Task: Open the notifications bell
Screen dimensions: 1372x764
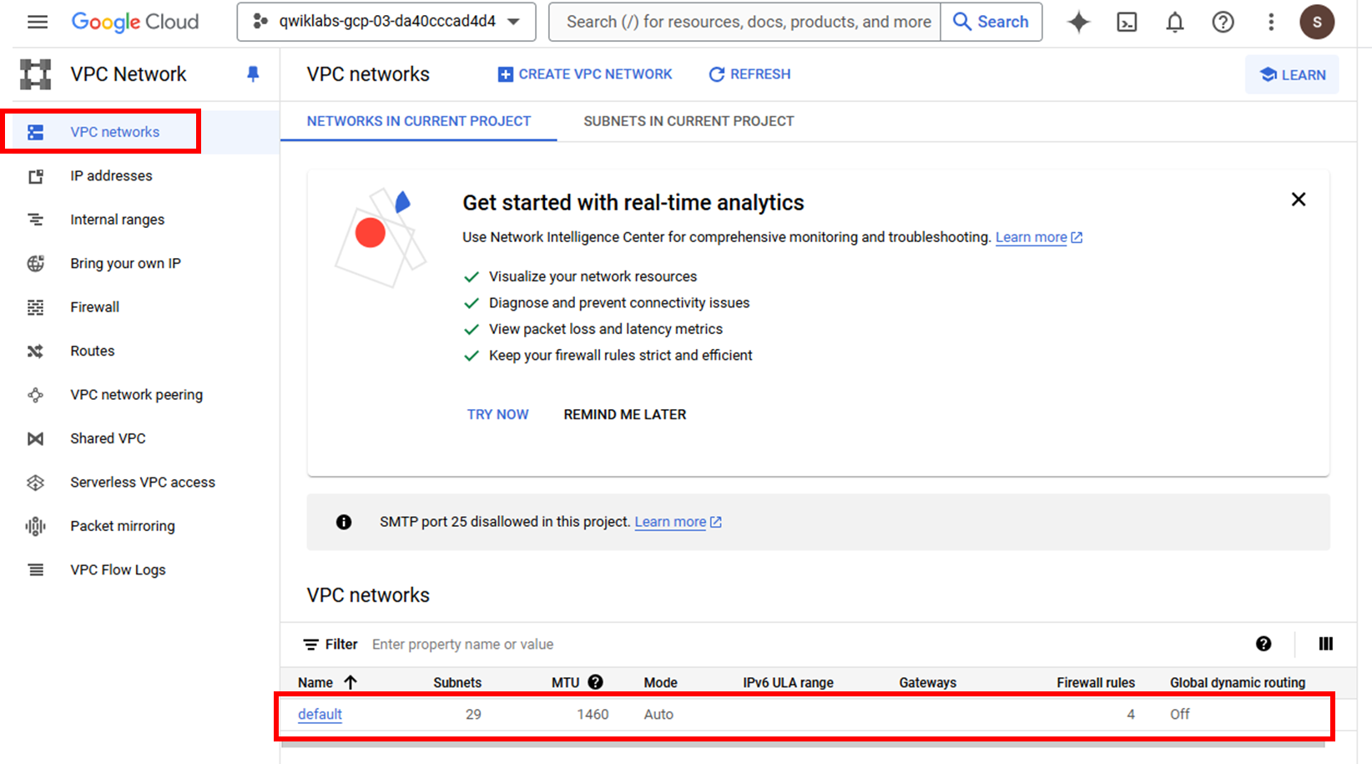Action: click(1175, 22)
